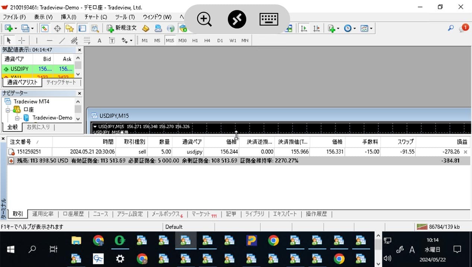472x267 pixels.
Task: Click the zoom magnifier overlay button
Action: [204, 19]
